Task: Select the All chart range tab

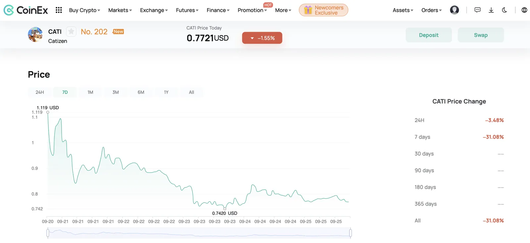Action: tap(191, 92)
